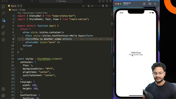Open the Manage gear icon
The height and width of the screenshot is (99, 176).
tap(3, 95)
